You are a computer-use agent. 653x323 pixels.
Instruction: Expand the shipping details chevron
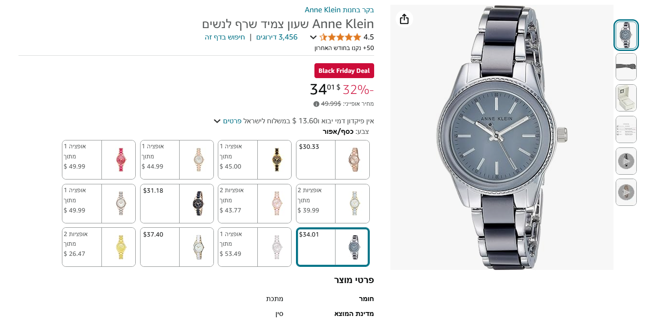(x=217, y=121)
